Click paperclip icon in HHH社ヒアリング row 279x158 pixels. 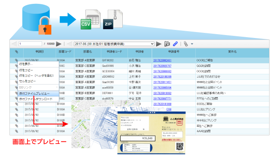[16, 120]
